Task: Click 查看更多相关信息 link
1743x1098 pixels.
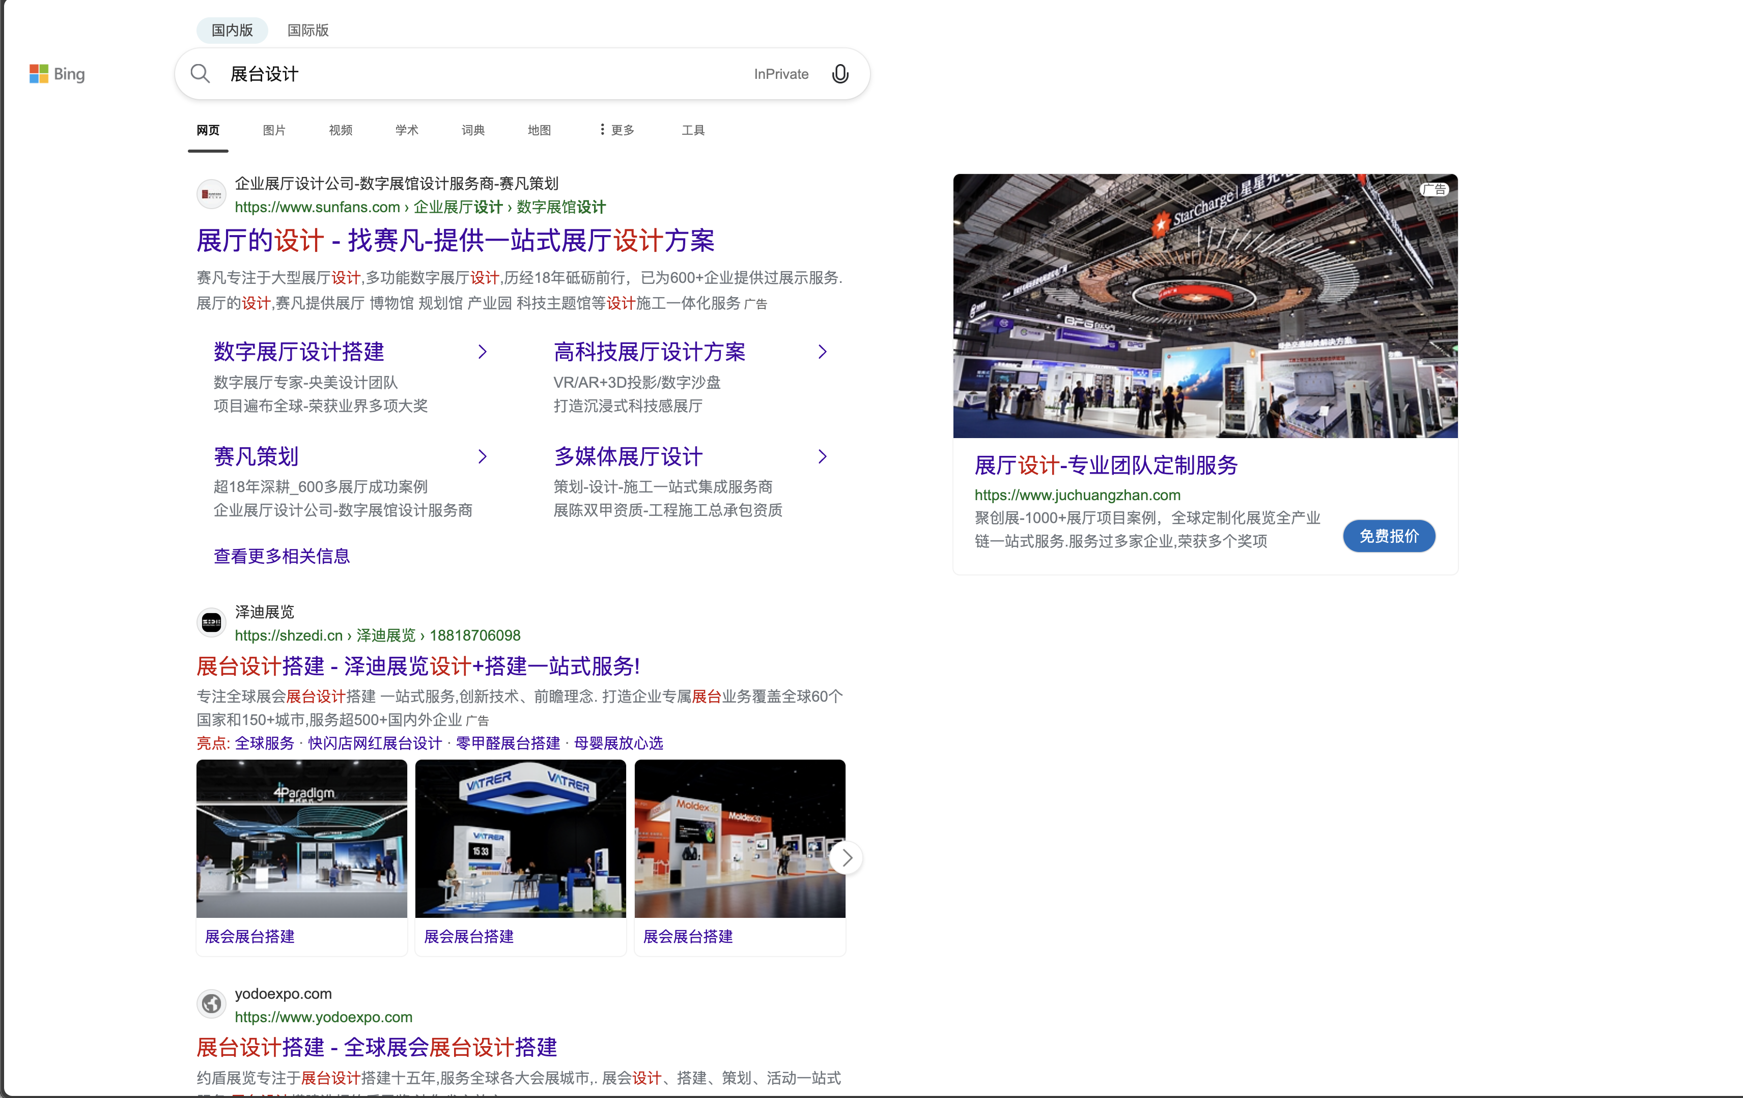Action: coord(282,556)
